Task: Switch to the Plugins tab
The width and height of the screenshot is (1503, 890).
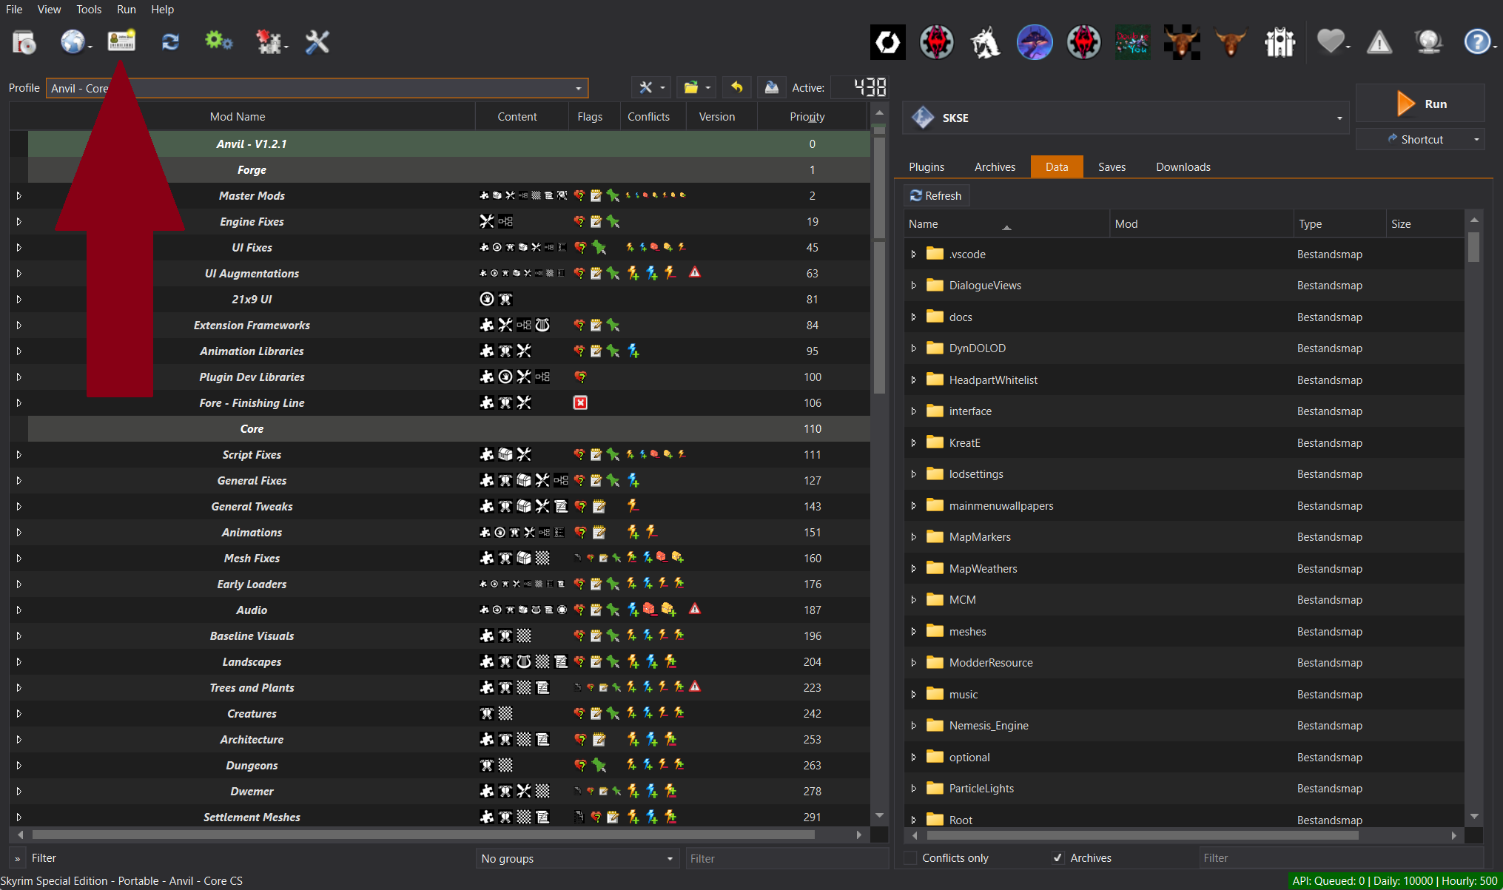Action: point(927,167)
